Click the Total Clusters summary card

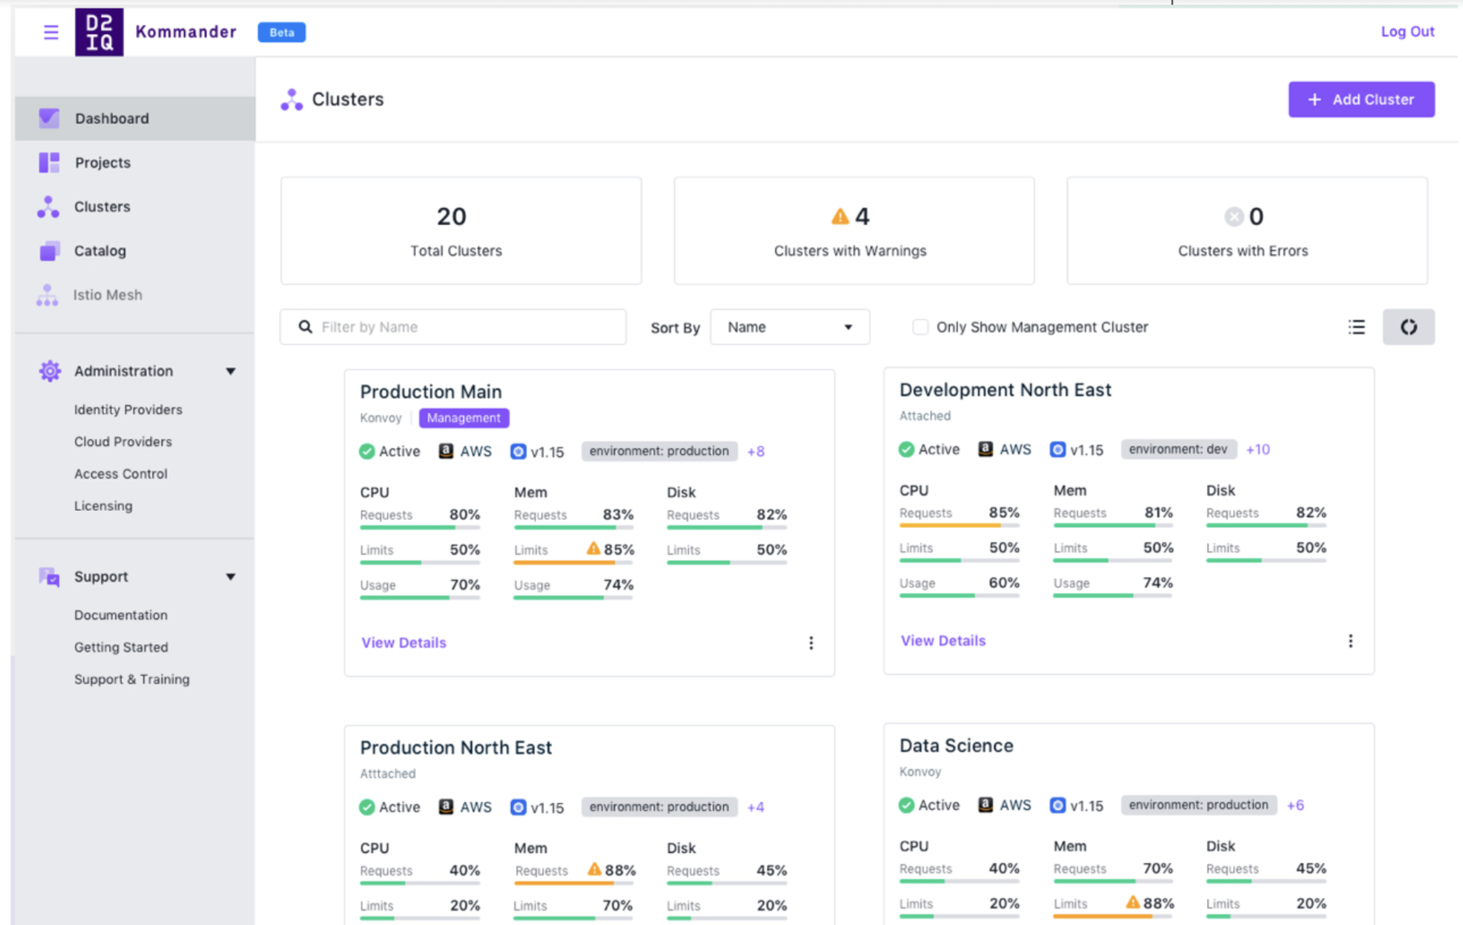pos(461,231)
